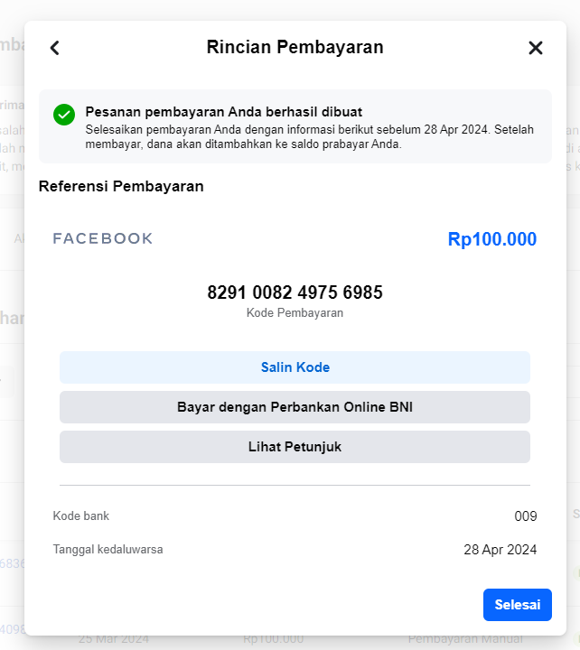Click the Rincian Pembayaran title

point(295,47)
